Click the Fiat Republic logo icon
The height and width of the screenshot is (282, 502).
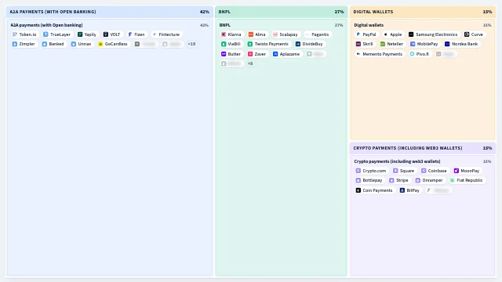[x=452, y=180]
